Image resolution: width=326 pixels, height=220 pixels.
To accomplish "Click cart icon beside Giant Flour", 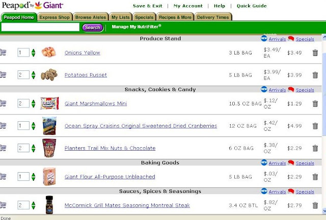I will (x=3, y=176).
